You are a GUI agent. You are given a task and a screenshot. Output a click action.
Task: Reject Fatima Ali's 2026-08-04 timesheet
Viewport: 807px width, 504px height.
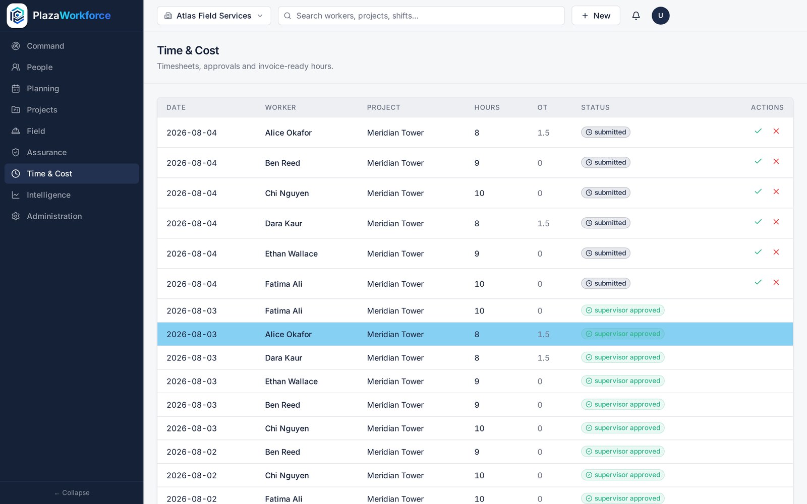[x=776, y=282]
